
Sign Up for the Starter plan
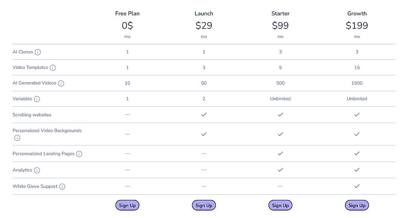(x=280, y=205)
